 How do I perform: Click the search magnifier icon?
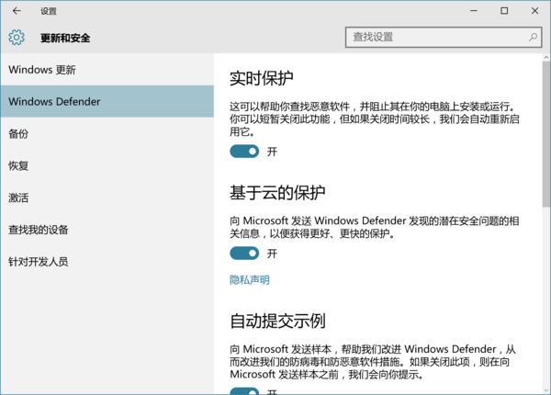(533, 37)
